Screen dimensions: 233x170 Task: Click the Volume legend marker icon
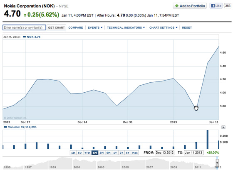[x=5, y=127]
